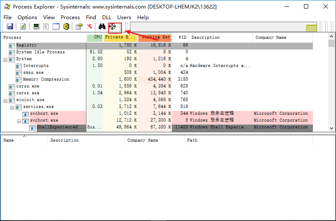Select the Memory Compression row

(x=157, y=79)
